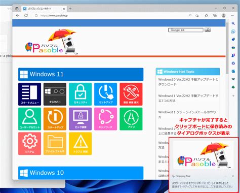
Task: Dismiss the Snipping Tool notification
Action: point(233,176)
